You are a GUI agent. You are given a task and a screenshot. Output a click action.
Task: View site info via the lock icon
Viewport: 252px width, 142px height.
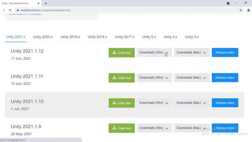(x=18, y=10)
